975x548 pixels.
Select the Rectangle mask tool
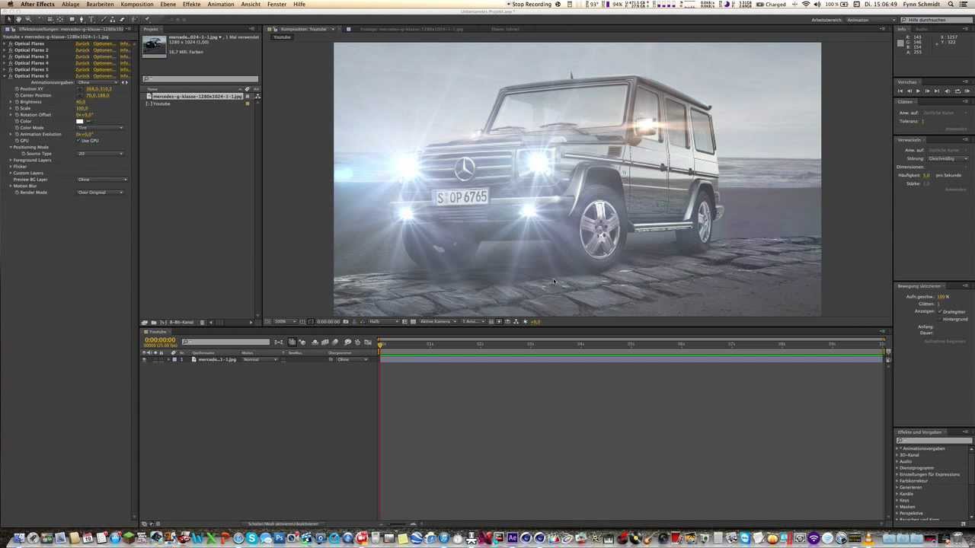click(72, 19)
